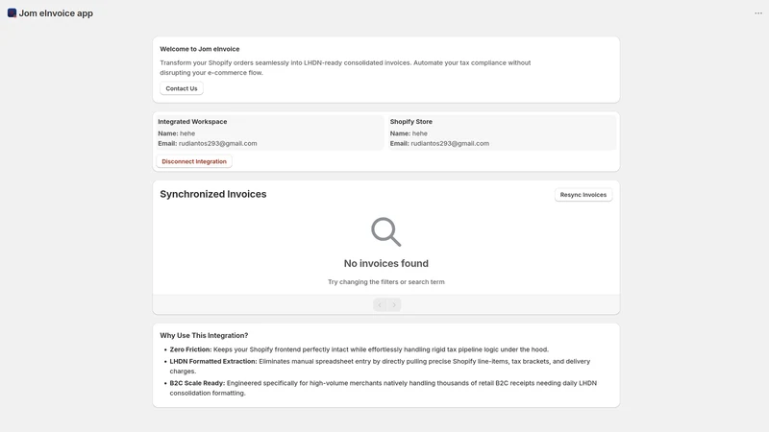Click the Shopify Store email address

tap(450, 143)
